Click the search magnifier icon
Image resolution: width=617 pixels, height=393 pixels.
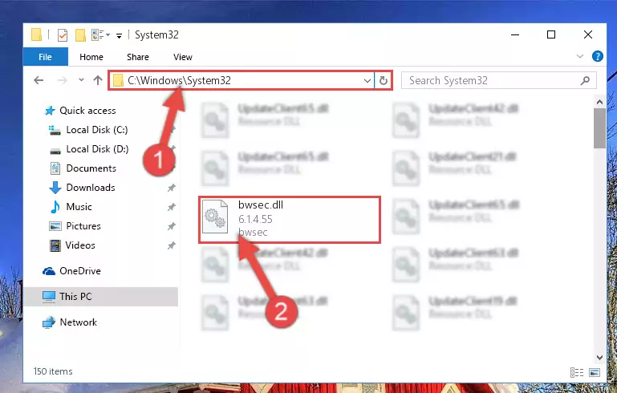point(585,81)
